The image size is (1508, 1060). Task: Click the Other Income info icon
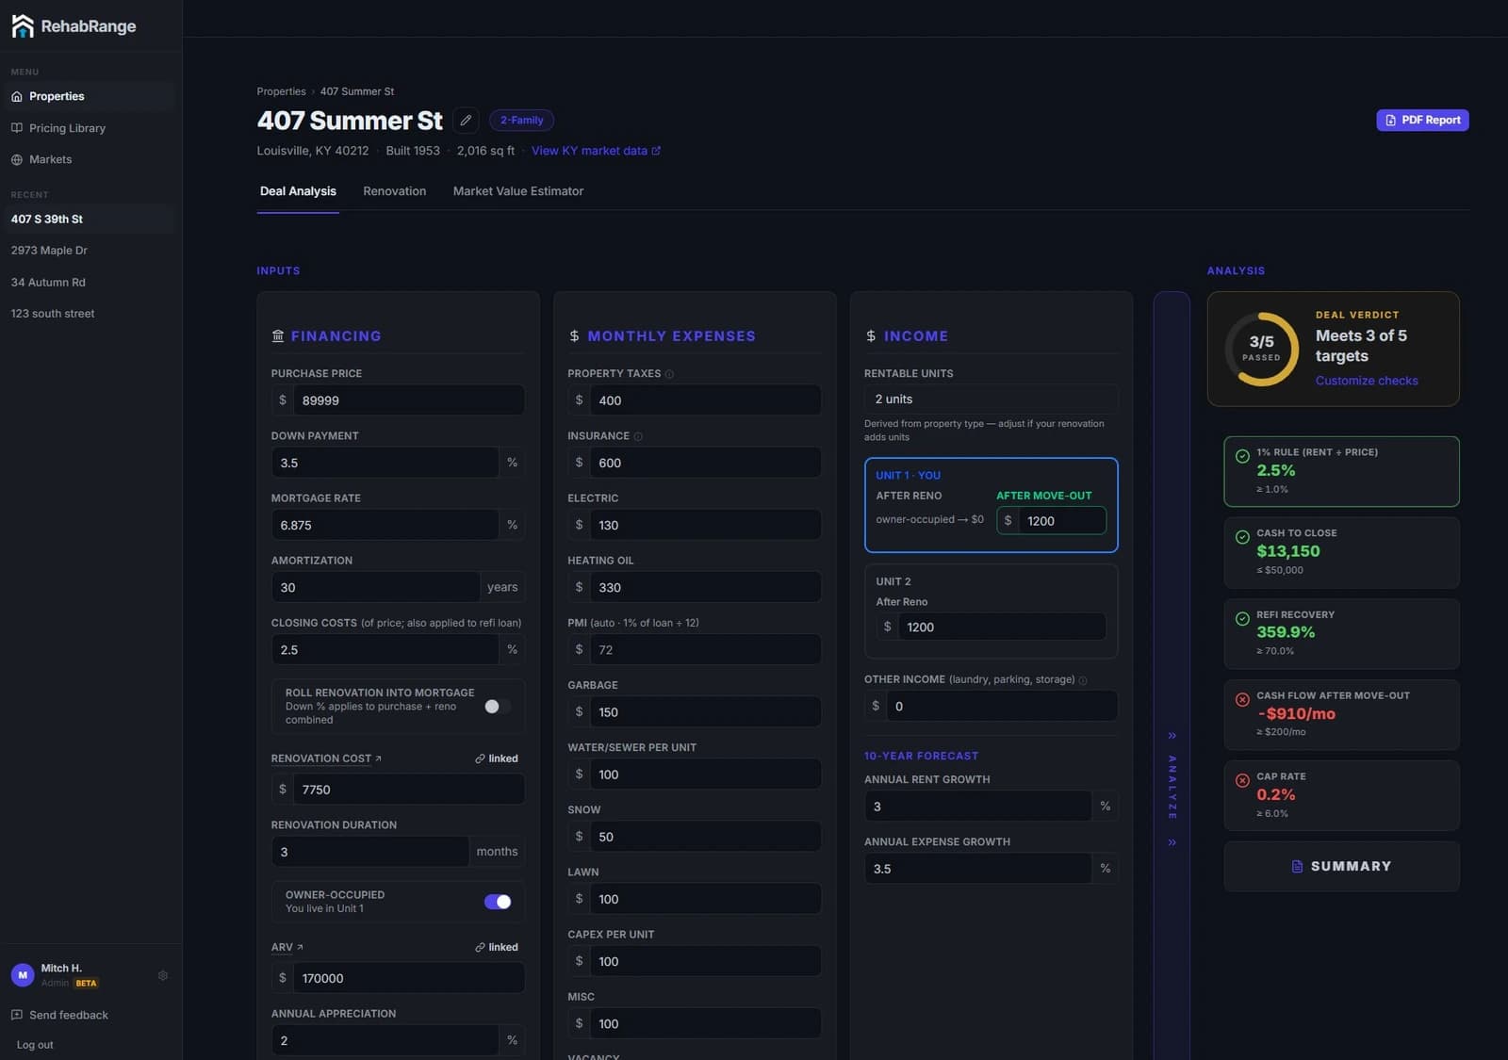[x=1083, y=679]
